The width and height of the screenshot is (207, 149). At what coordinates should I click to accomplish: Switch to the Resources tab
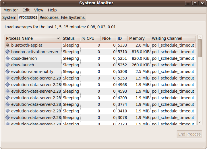pos(49,17)
